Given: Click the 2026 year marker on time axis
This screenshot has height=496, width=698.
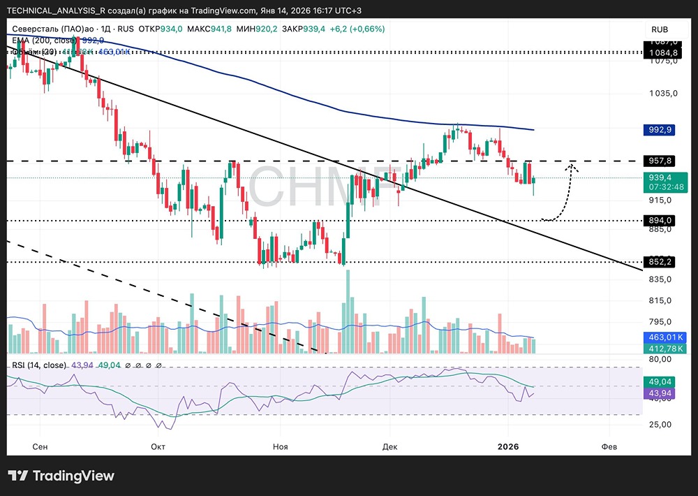Looking at the screenshot, I should click(508, 446).
